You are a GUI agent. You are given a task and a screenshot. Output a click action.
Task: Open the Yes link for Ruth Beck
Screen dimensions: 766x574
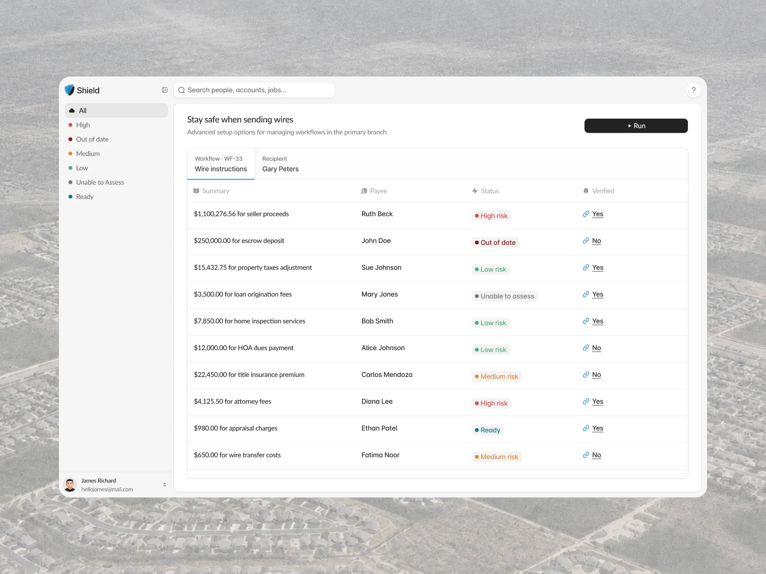pyautogui.click(x=597, y=214)
